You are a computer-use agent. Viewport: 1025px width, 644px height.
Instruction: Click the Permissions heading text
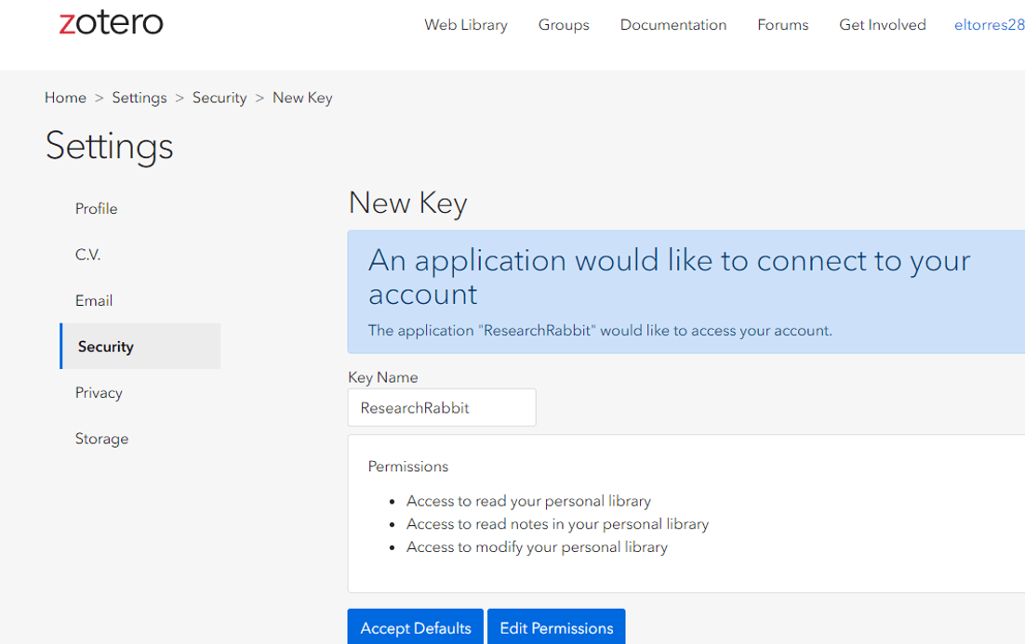tap(408, 467)
